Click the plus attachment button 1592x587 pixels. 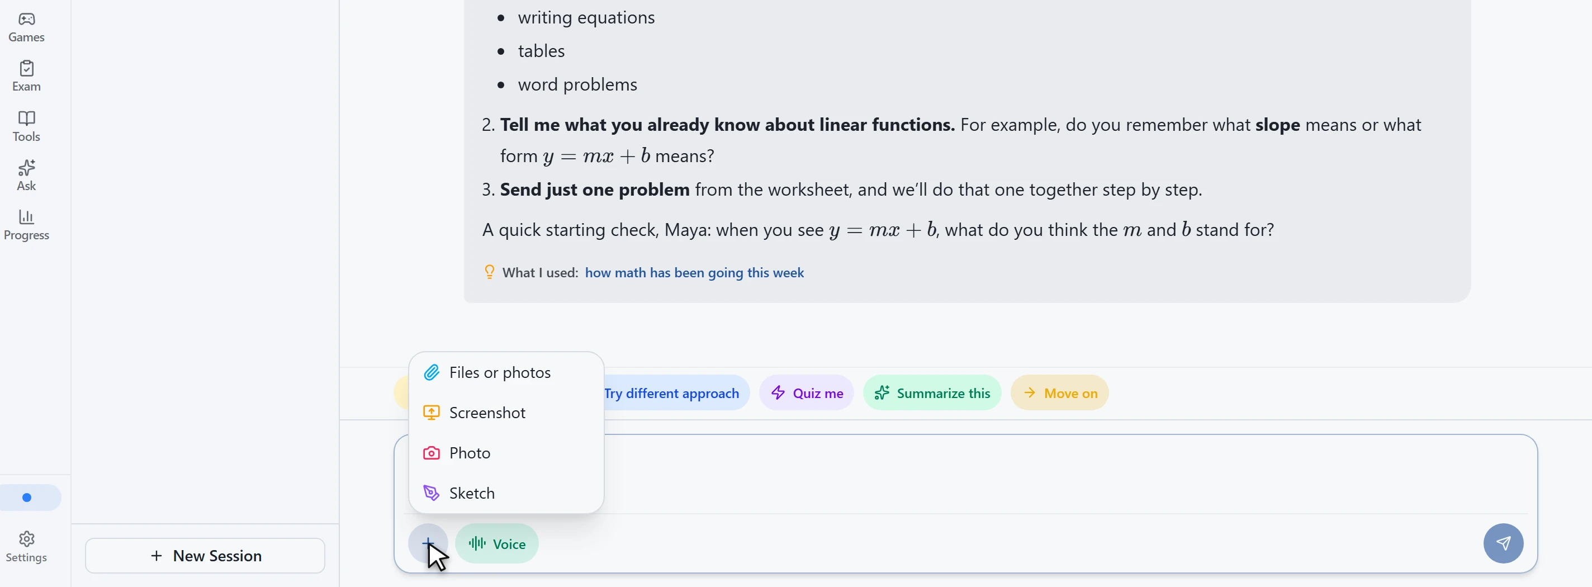[428, 543]
